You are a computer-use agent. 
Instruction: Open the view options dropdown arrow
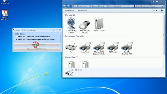point(156,10)
